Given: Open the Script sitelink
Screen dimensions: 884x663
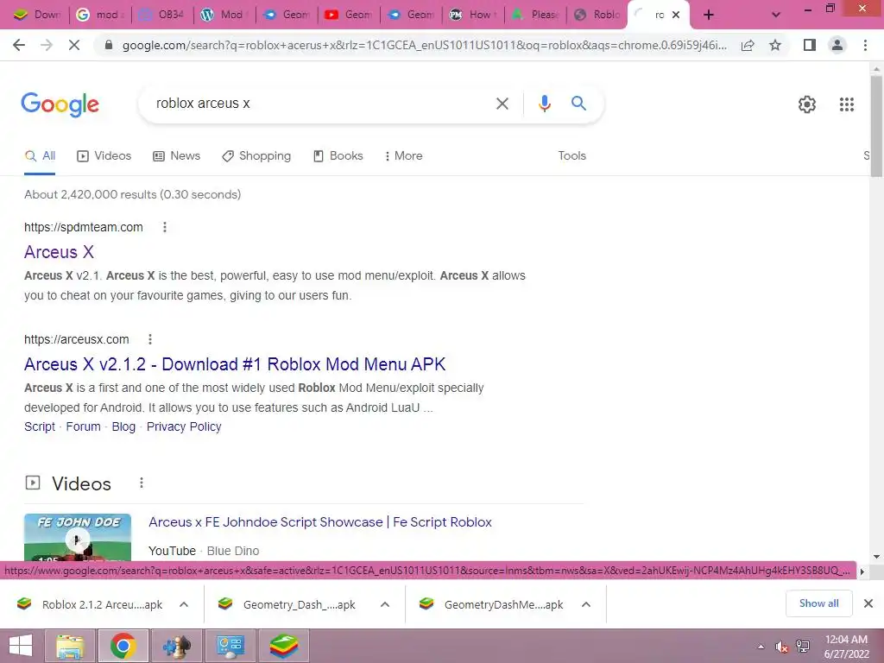Looking at the screenshot, I should (x=40, y=426).
